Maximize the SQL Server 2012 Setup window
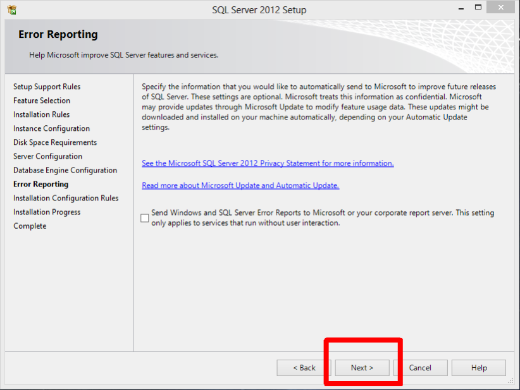 [478, 8]
